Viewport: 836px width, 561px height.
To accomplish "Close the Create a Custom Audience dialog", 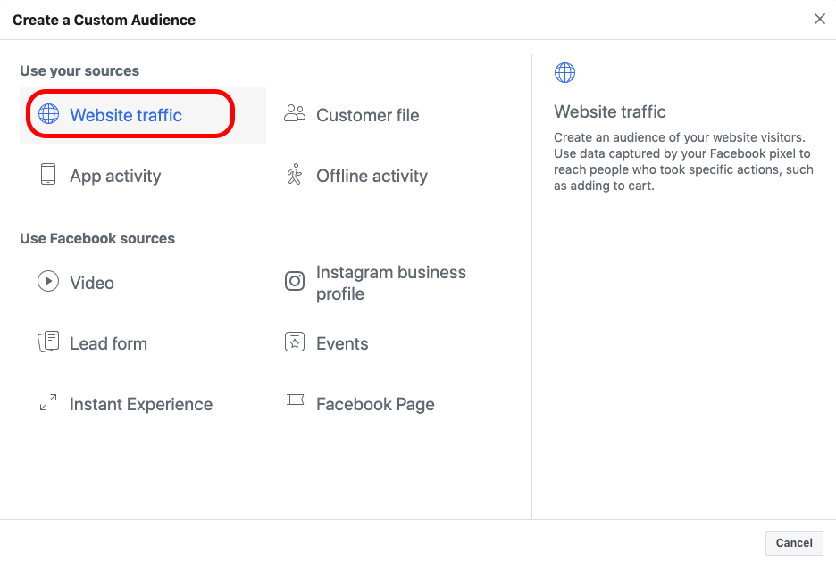I will click(820, 19).
